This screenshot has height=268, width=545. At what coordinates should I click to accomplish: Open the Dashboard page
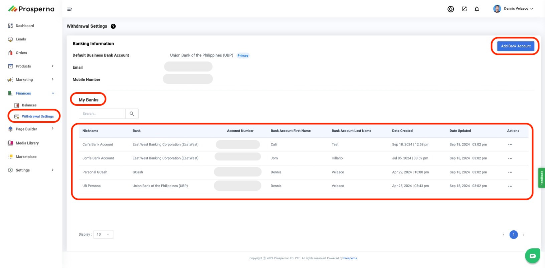point(25,26)
